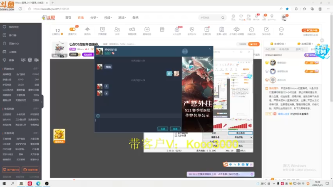The width and height of the screenshot is (333, 187).
Task: Open the 客户端 icon in header
Action: click(x=256, y=16)
